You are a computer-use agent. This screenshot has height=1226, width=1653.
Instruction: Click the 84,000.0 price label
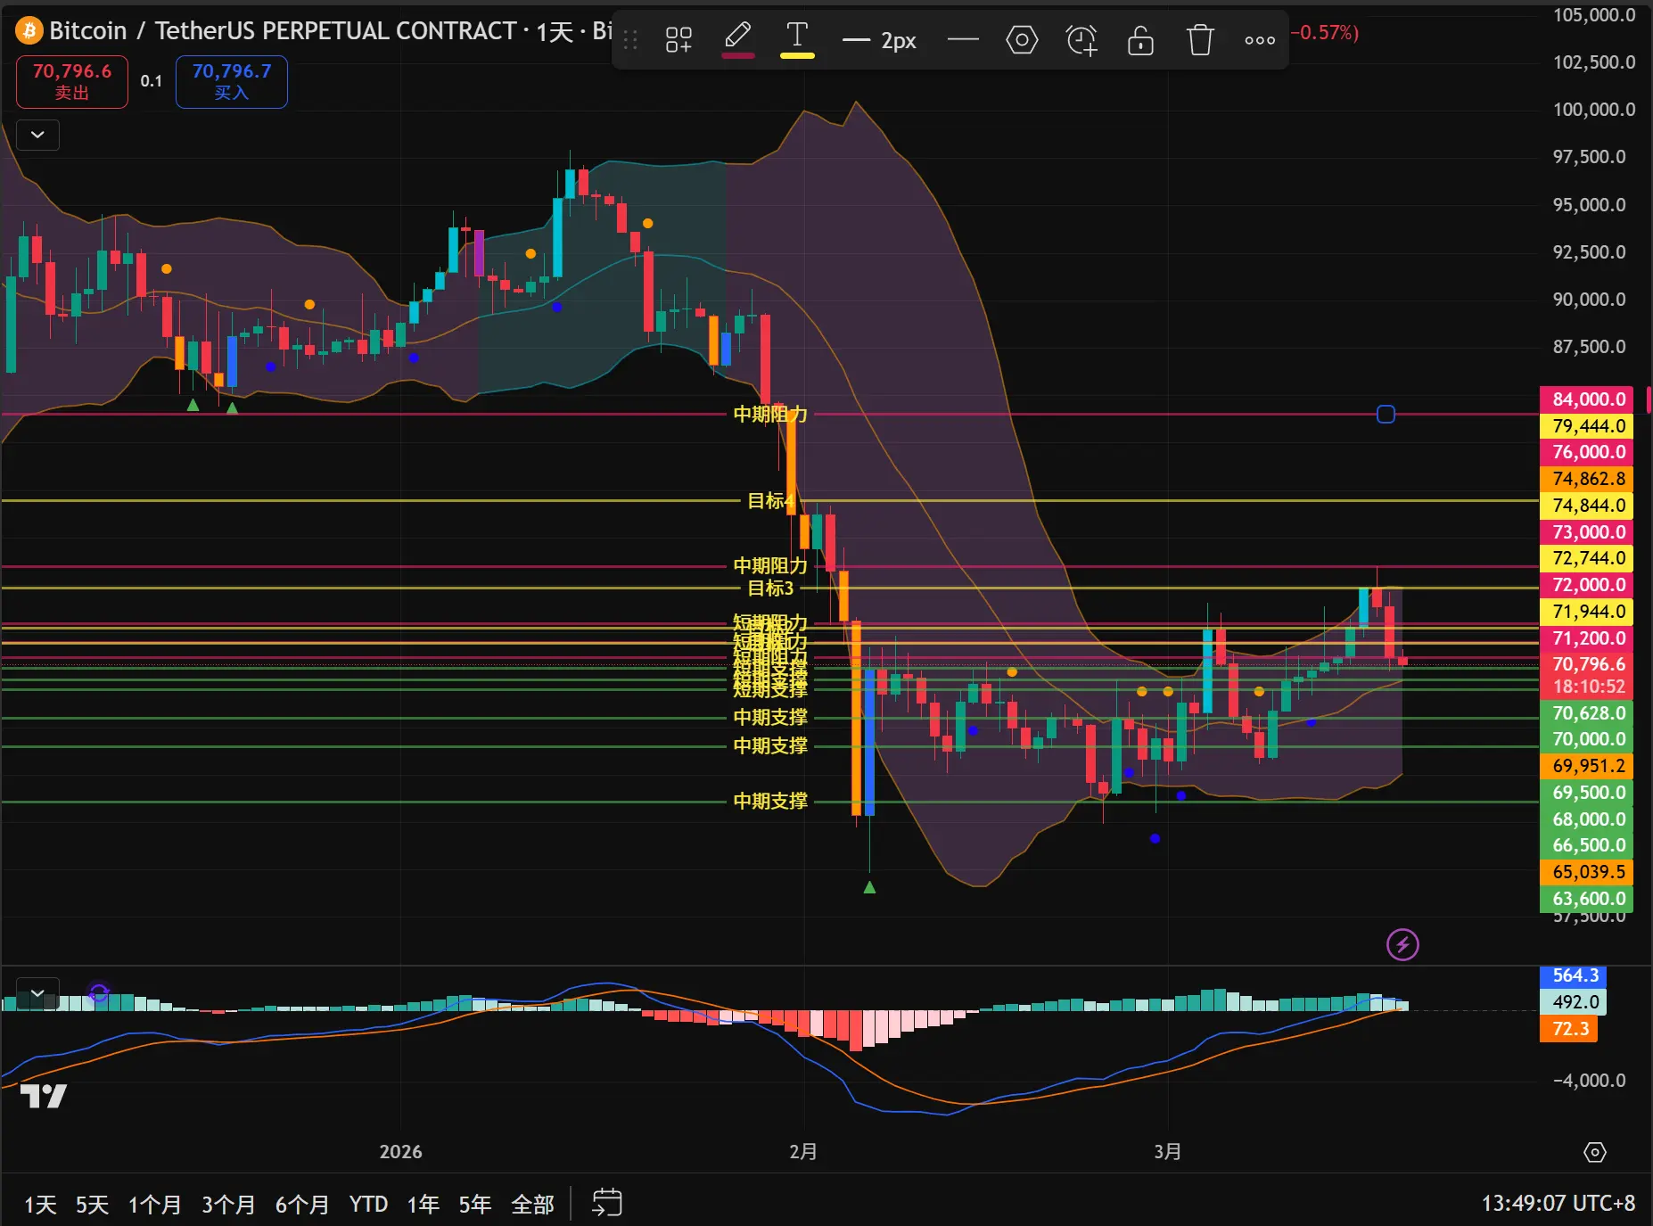1588,399
